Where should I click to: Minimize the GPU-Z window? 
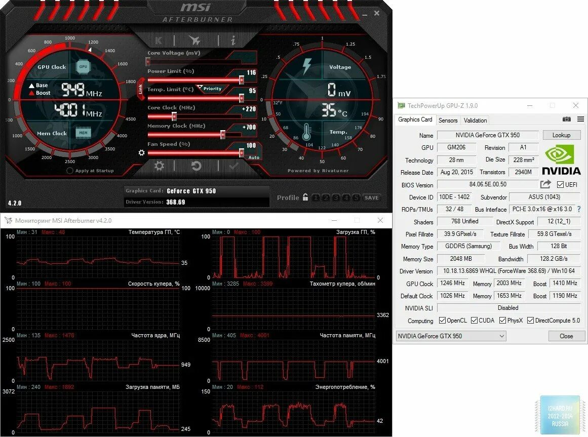click(x=529, y=106)
